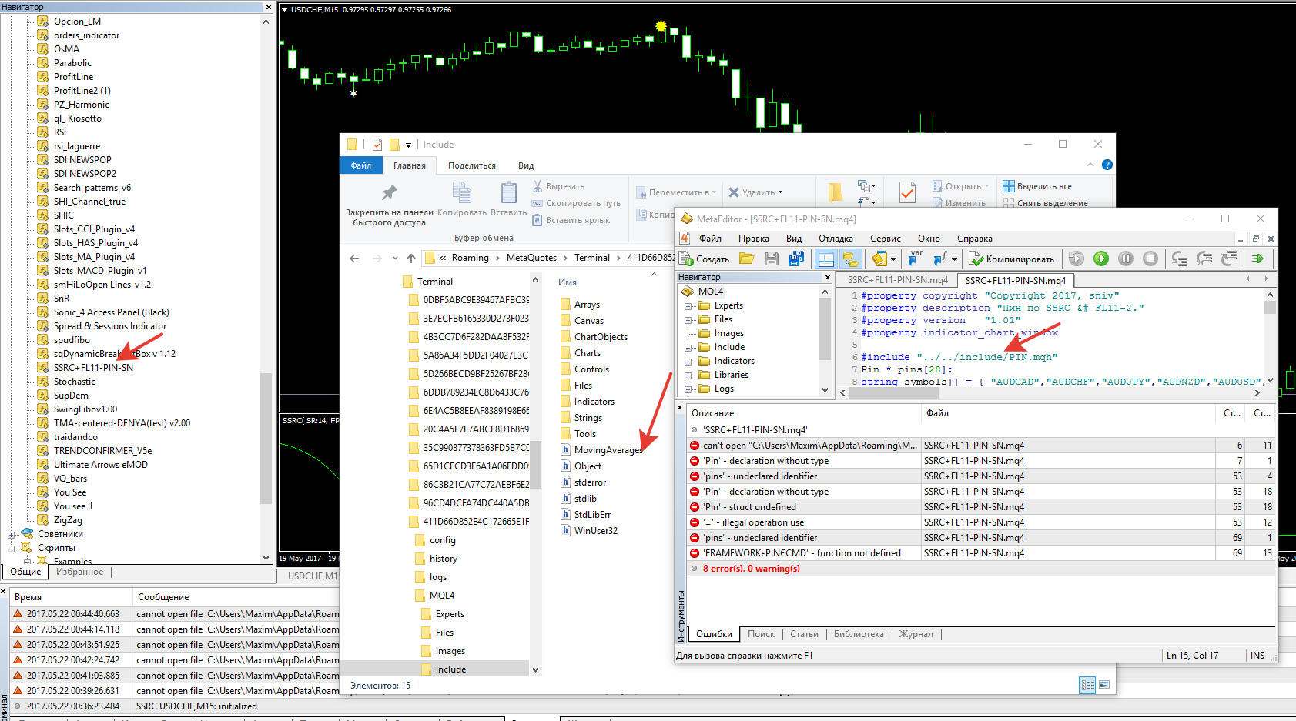Start debugging with the green play icon
This screenshot has width=1296, height=721.
point(1101,259)
